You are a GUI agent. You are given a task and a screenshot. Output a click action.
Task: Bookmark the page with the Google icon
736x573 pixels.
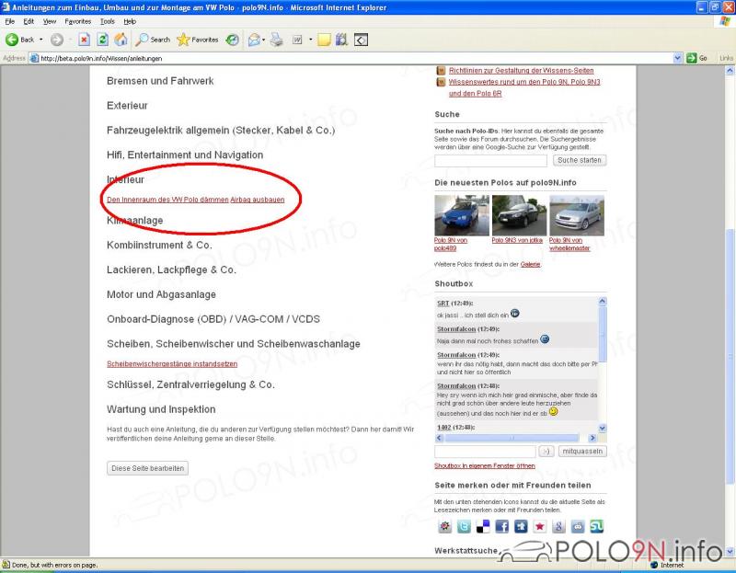[x=558, y=526]
